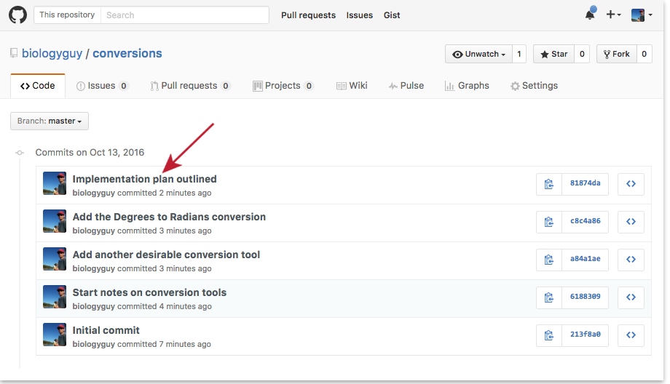Image resolution: width=670 pixels, height=384 pixels.
Task: Click biologyguy author under Initial commit
Action: tap(93, 344)
